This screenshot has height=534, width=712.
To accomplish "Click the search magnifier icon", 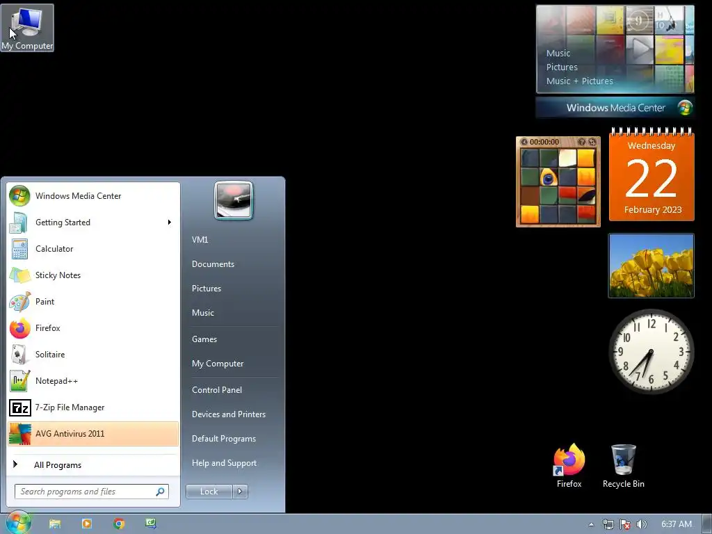I will pos(161,492).
